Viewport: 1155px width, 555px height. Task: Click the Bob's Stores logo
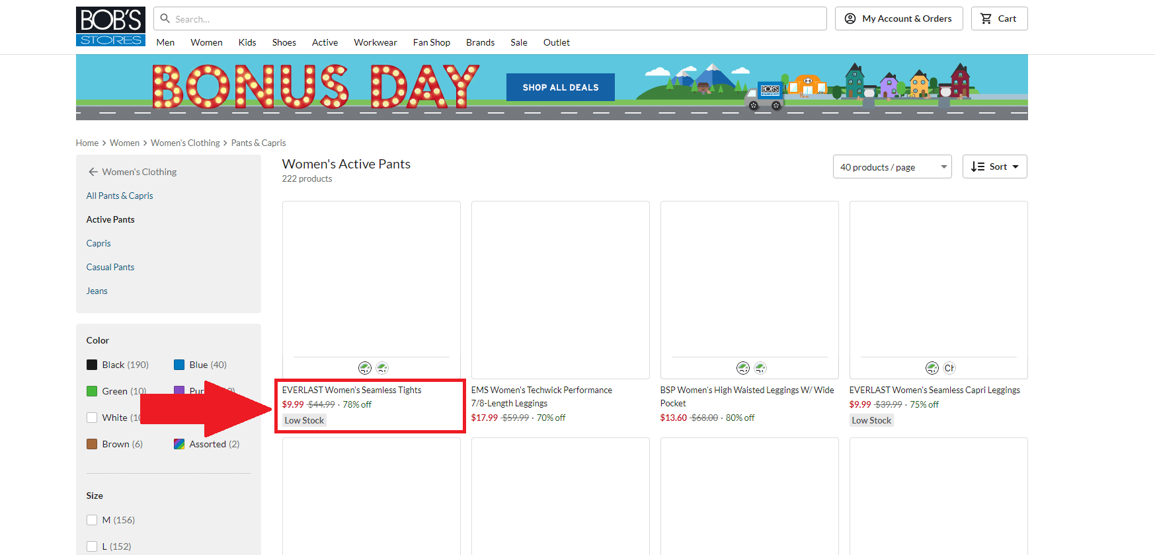point(110,26)
